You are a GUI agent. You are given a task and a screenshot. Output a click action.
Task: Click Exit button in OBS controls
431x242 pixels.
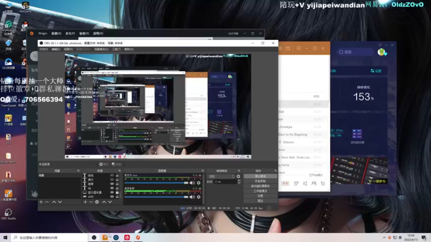[x=260, y=201]
